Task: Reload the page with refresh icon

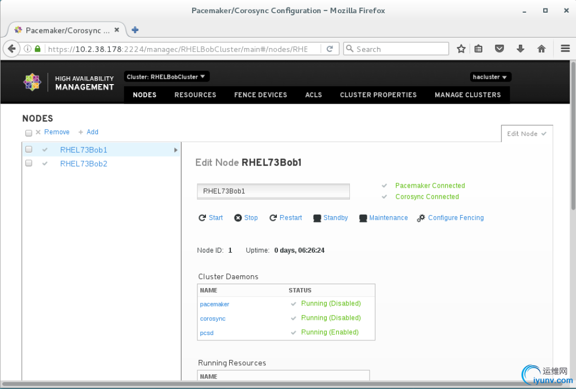Action: [x=330, y=49]
